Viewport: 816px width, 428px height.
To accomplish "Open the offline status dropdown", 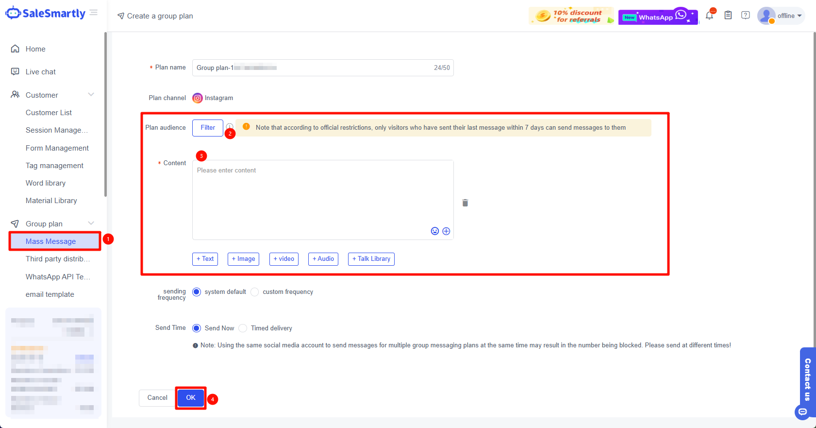I will (x=790, y=16).
